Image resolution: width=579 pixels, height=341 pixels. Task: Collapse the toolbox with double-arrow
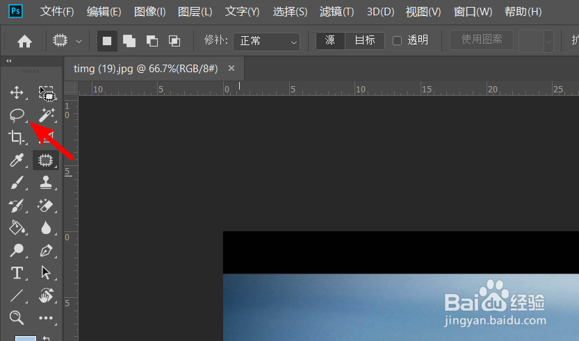(x=9, y=61)
